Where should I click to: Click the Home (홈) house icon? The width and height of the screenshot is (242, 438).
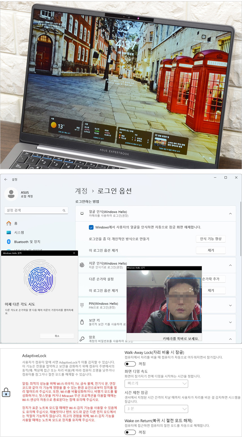tap(9, 223)
